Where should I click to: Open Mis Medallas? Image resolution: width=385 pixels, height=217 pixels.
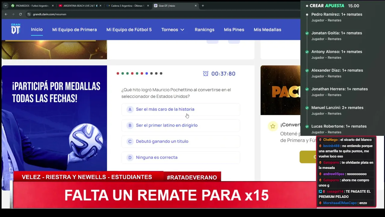click(267, 30)
